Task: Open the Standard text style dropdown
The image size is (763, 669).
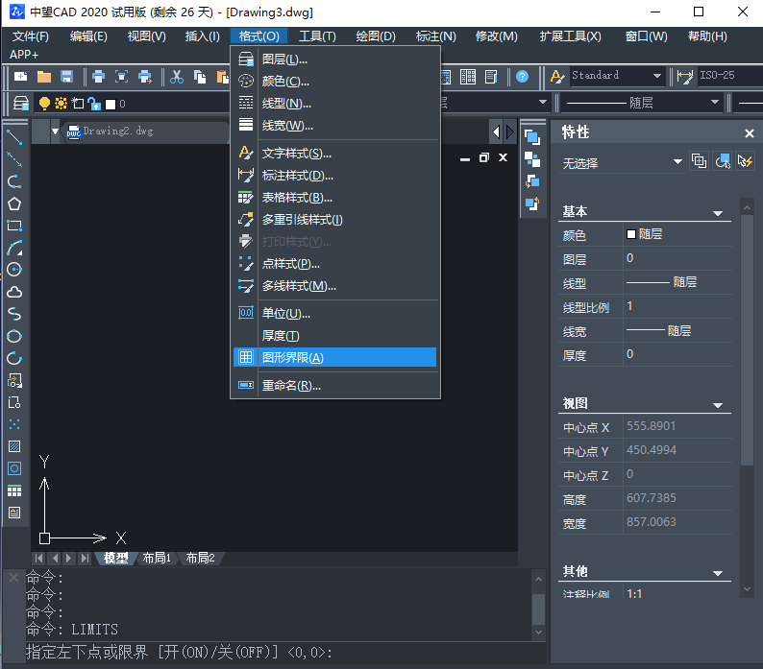Action: click(x=657, y=76)
